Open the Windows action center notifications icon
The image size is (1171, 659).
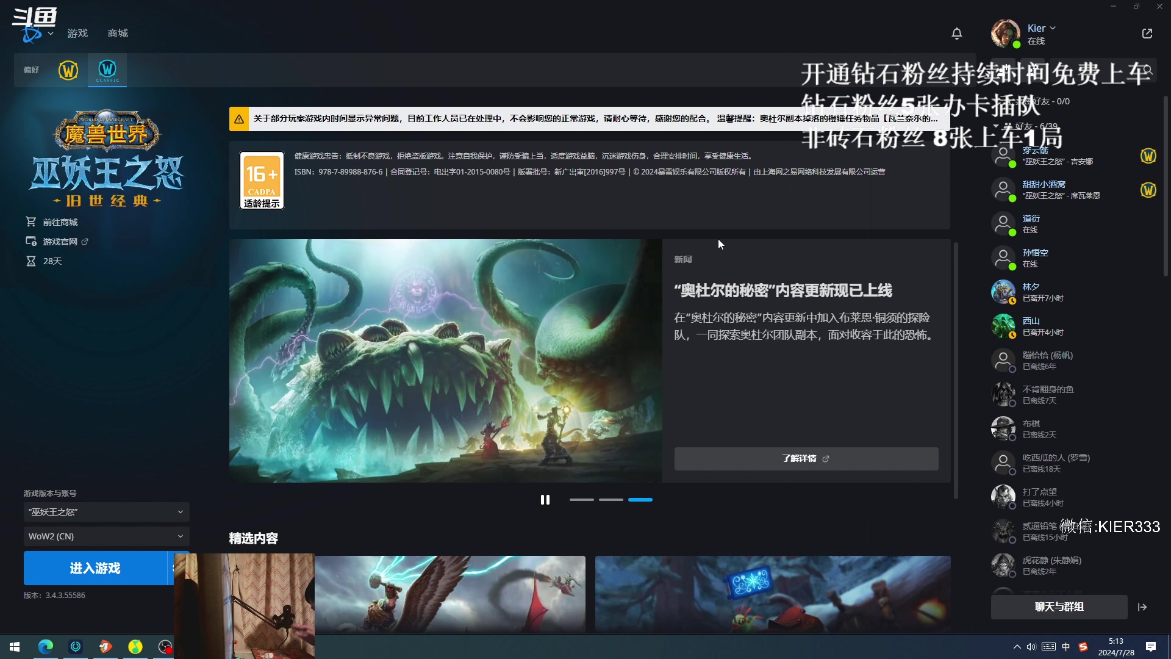(x=1151, y=647)
